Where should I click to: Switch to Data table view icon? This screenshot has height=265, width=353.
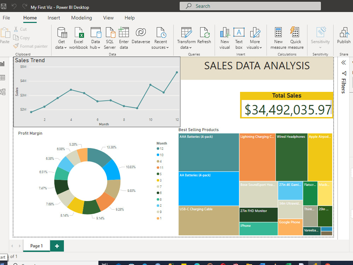(3, 78)
